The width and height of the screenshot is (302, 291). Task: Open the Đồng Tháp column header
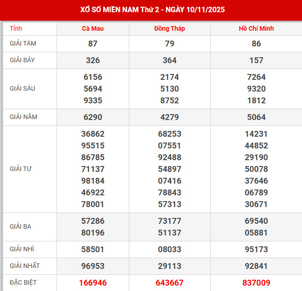[x=170, y=28]
